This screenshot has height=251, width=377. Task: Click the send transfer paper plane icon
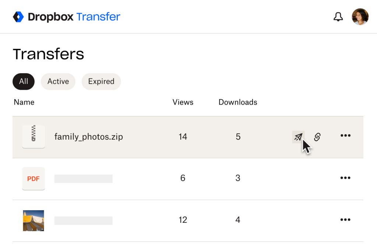tap(298, 136)
